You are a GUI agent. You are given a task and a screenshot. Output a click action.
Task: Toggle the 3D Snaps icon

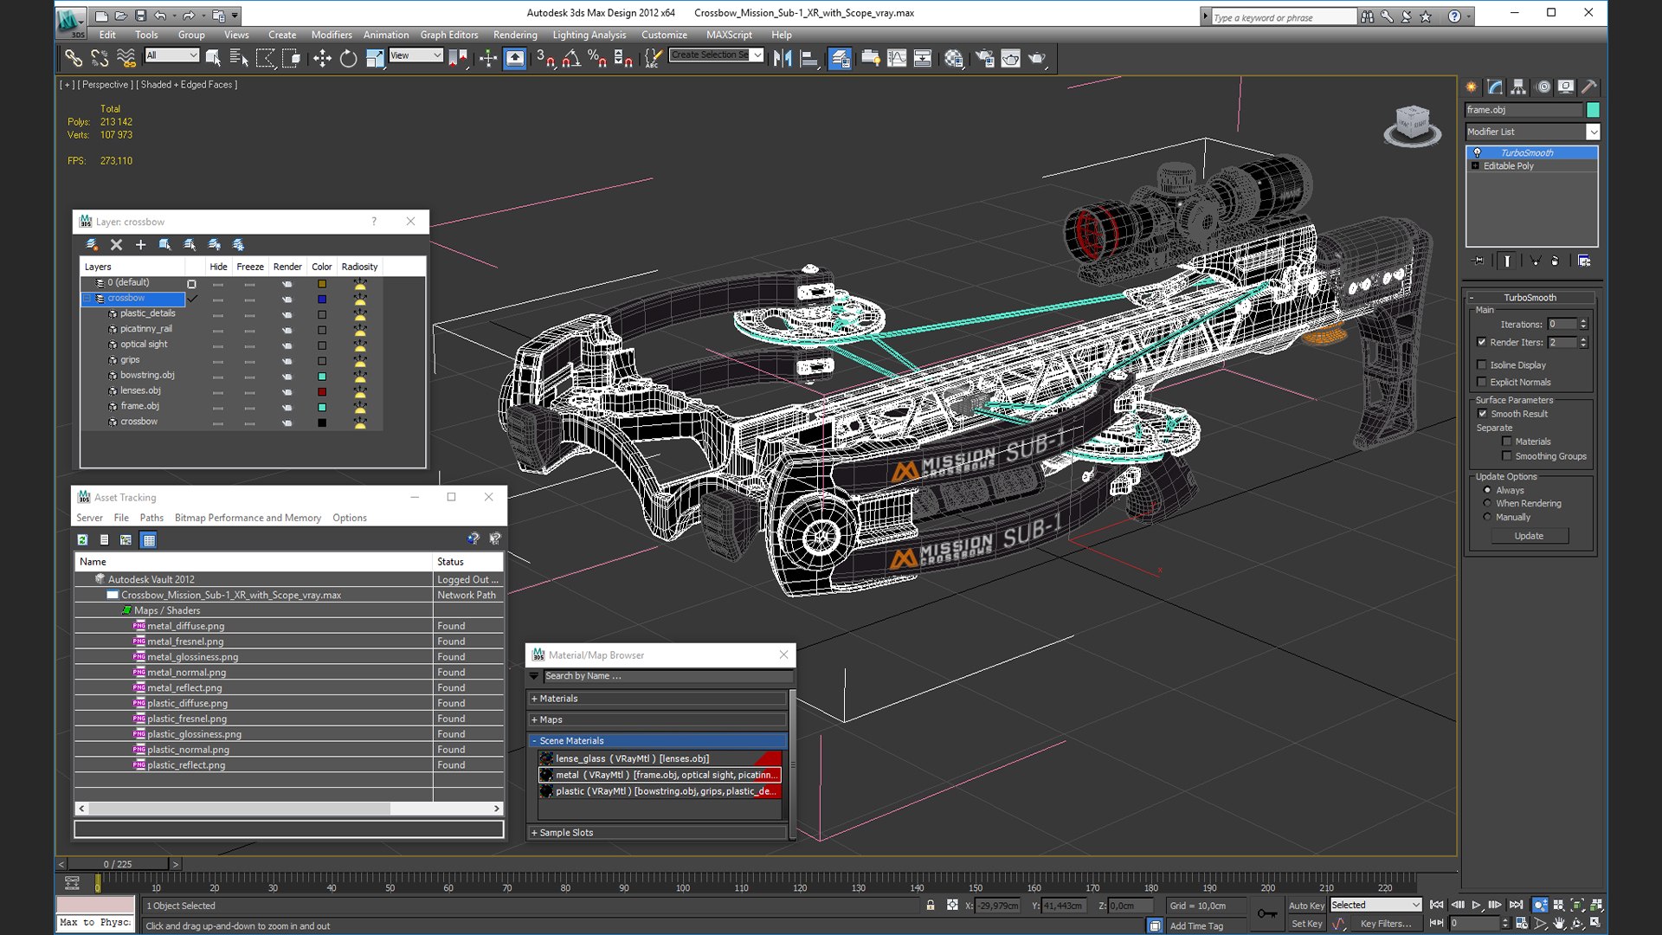[544, 58]
